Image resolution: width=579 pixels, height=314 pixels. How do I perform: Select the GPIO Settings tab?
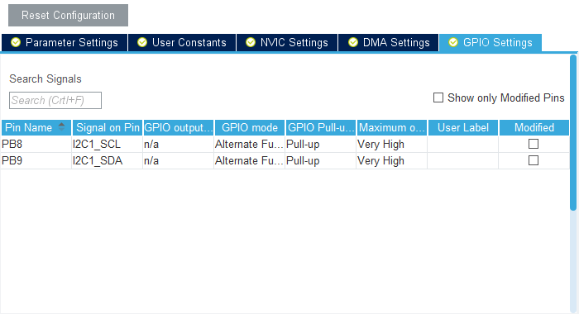(x=490, y=42)
